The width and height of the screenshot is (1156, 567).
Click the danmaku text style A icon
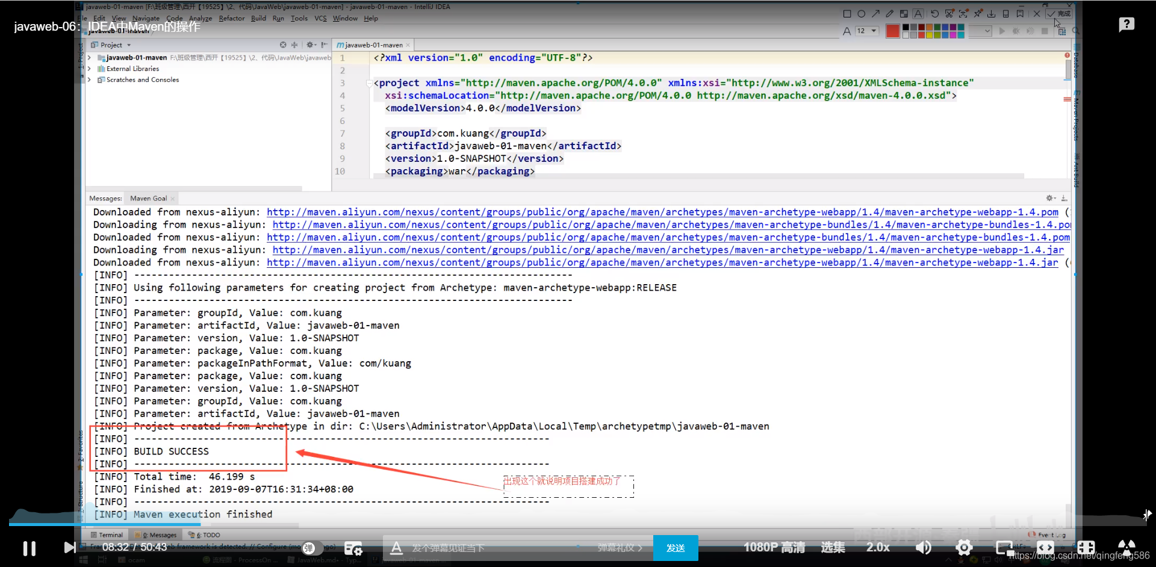click(396, 548)
